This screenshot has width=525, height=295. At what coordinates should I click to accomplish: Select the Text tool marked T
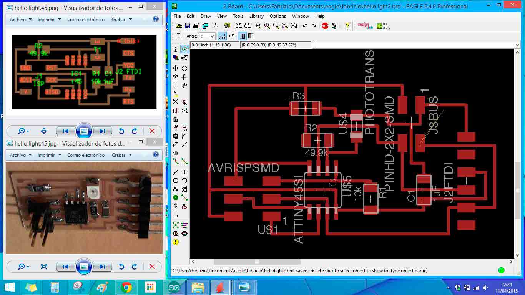tap(184, 172)
